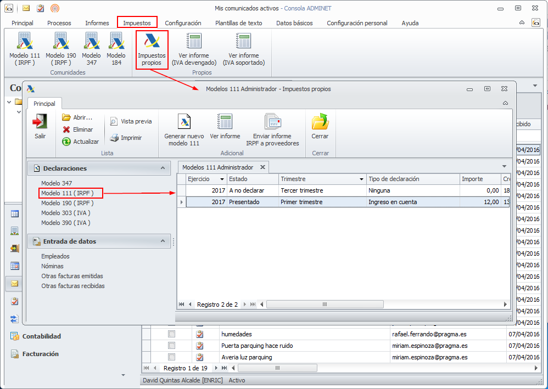
Task: Check the box for Averia luz parquing
Action: tap(171, 357)
